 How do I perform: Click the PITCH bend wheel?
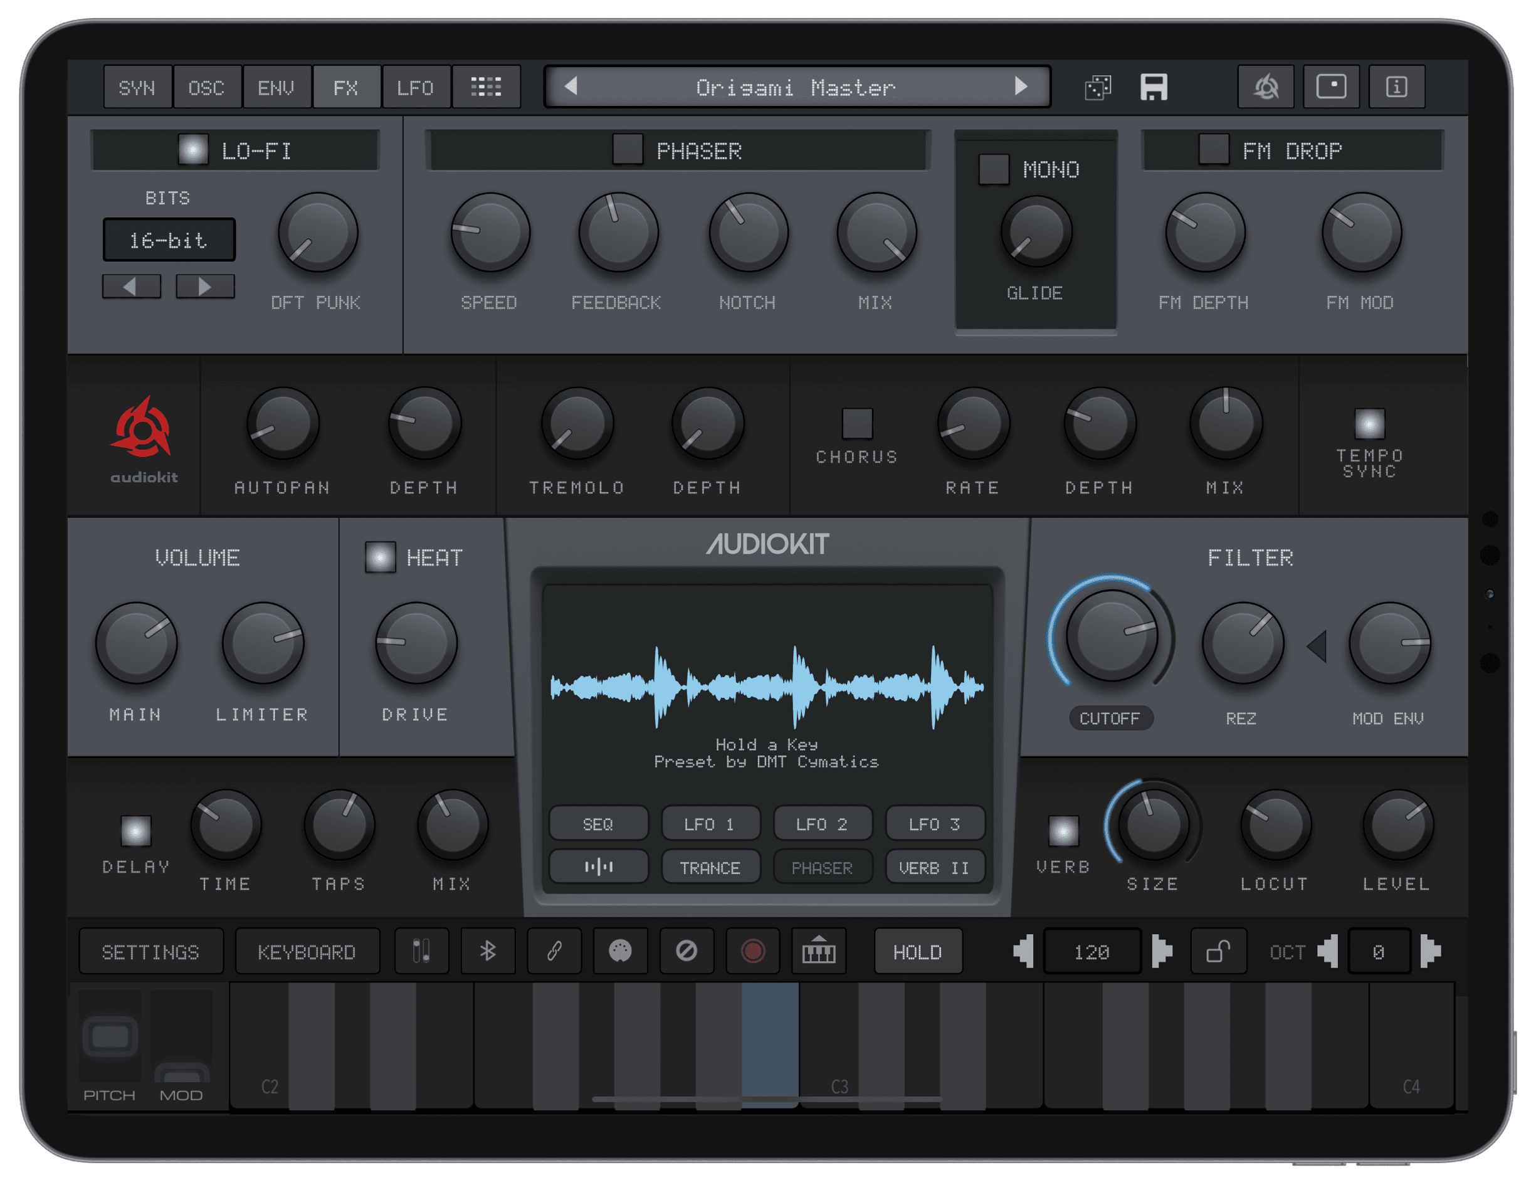tap(110, 1036)
